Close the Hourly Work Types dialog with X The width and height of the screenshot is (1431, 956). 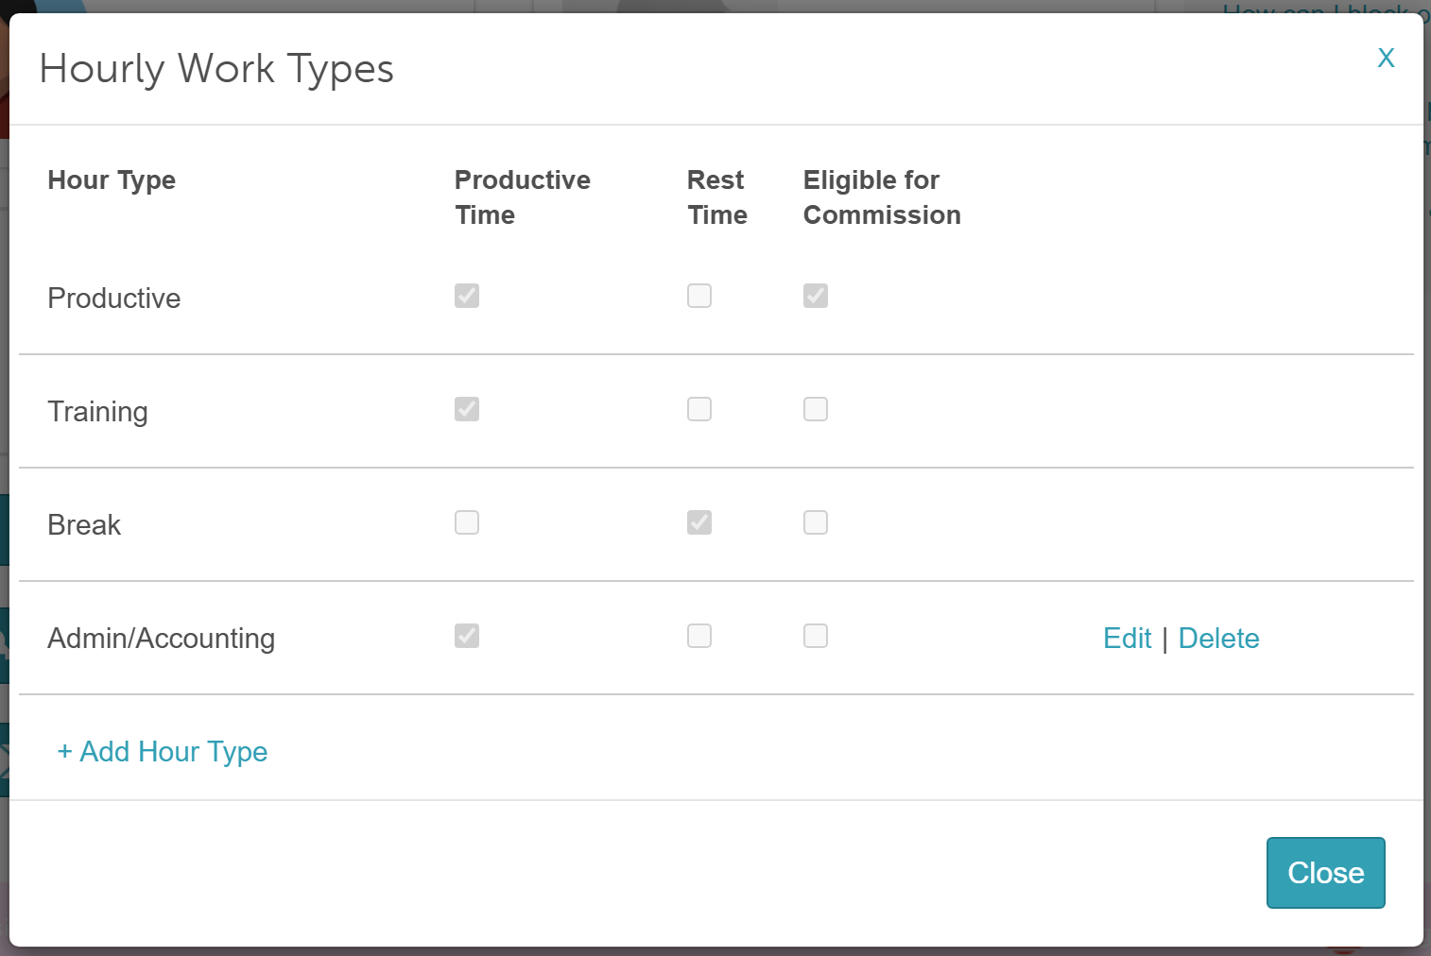[1386, 58]
